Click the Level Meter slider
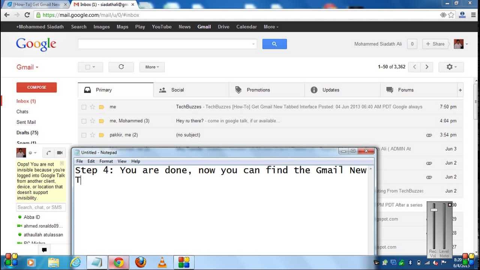Image resolution: width=480 pixels, height=270 pixels. [444, 226]
